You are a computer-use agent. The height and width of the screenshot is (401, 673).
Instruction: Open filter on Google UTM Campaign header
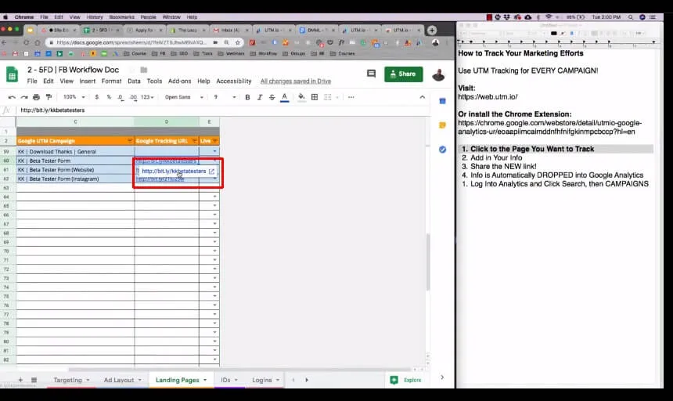click(130, 141)
